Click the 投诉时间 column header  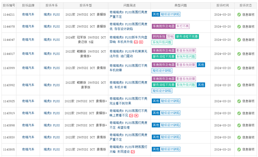pyautogui.click(x=222, y=6)
